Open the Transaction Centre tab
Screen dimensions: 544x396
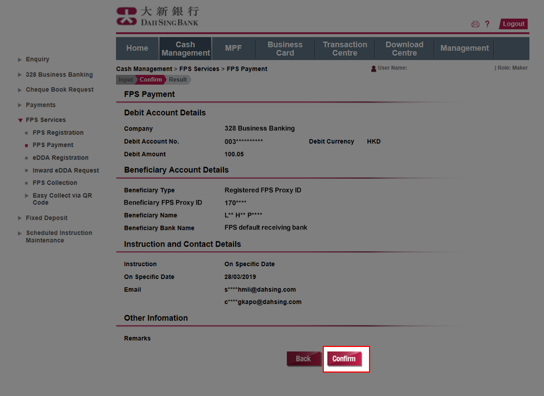[x=344, y=48]
